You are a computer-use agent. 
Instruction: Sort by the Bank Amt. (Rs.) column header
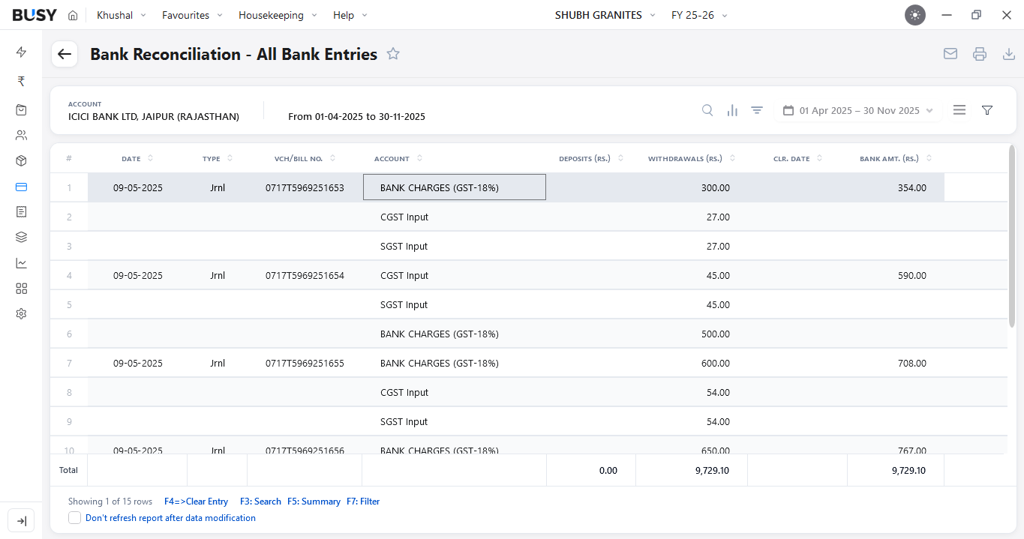896,158
